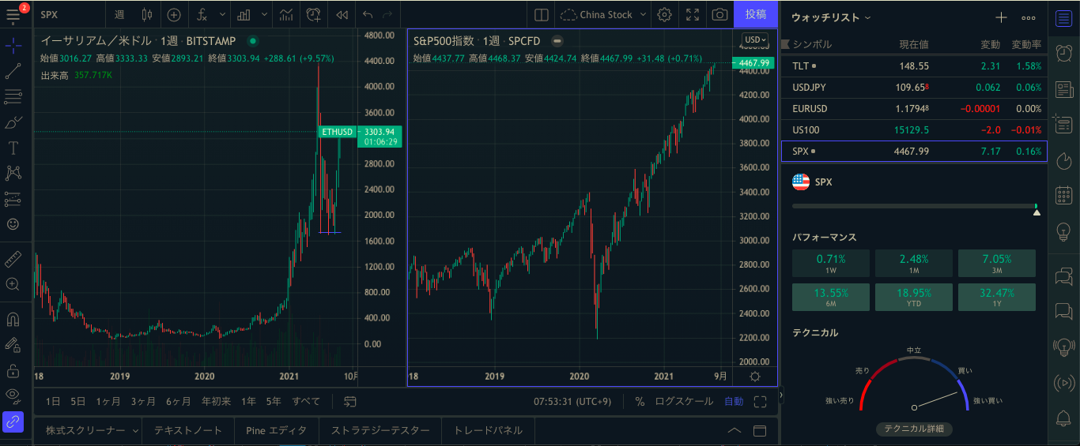The image size is (1080, 446).
Task: Enter fullscreen mode
Action: tap(693, 14)
